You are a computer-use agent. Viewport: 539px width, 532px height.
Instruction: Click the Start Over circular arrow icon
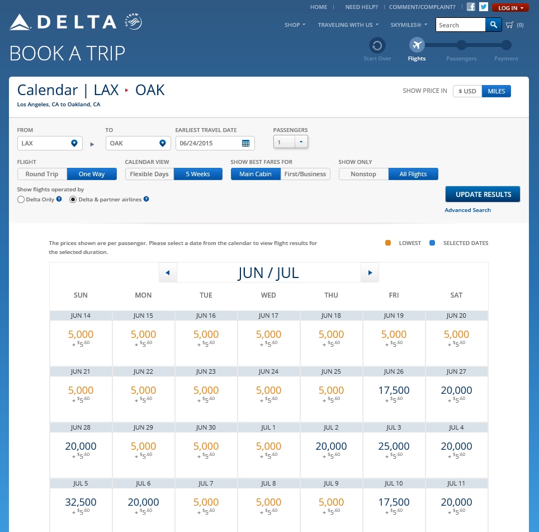click(x=377, y=45)
